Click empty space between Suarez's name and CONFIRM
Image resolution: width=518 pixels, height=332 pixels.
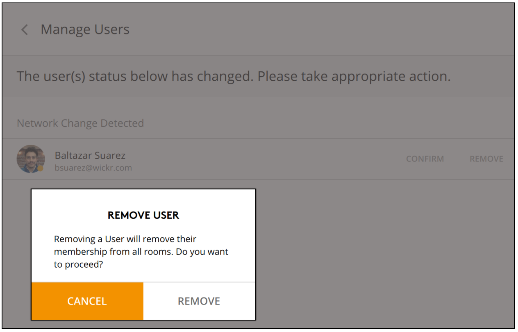266,159
